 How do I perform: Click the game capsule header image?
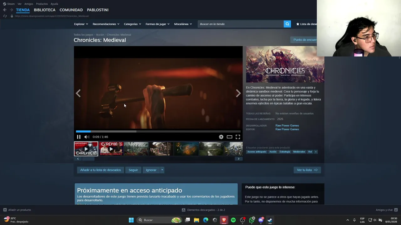285,64
